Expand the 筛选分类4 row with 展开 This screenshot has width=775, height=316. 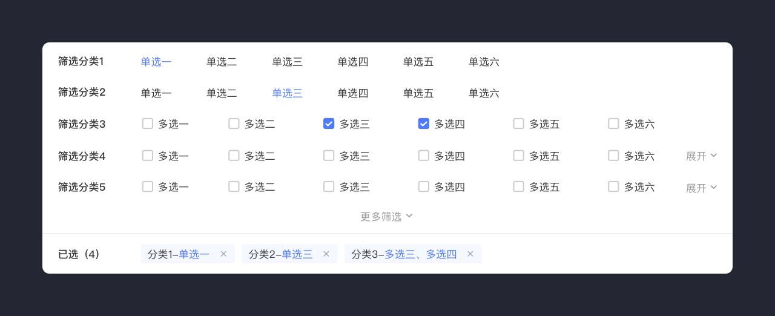click(701, 156)
